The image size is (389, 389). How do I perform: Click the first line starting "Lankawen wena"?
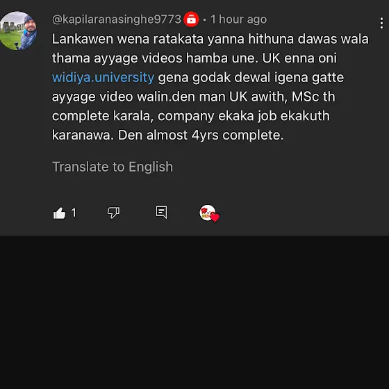210,39
